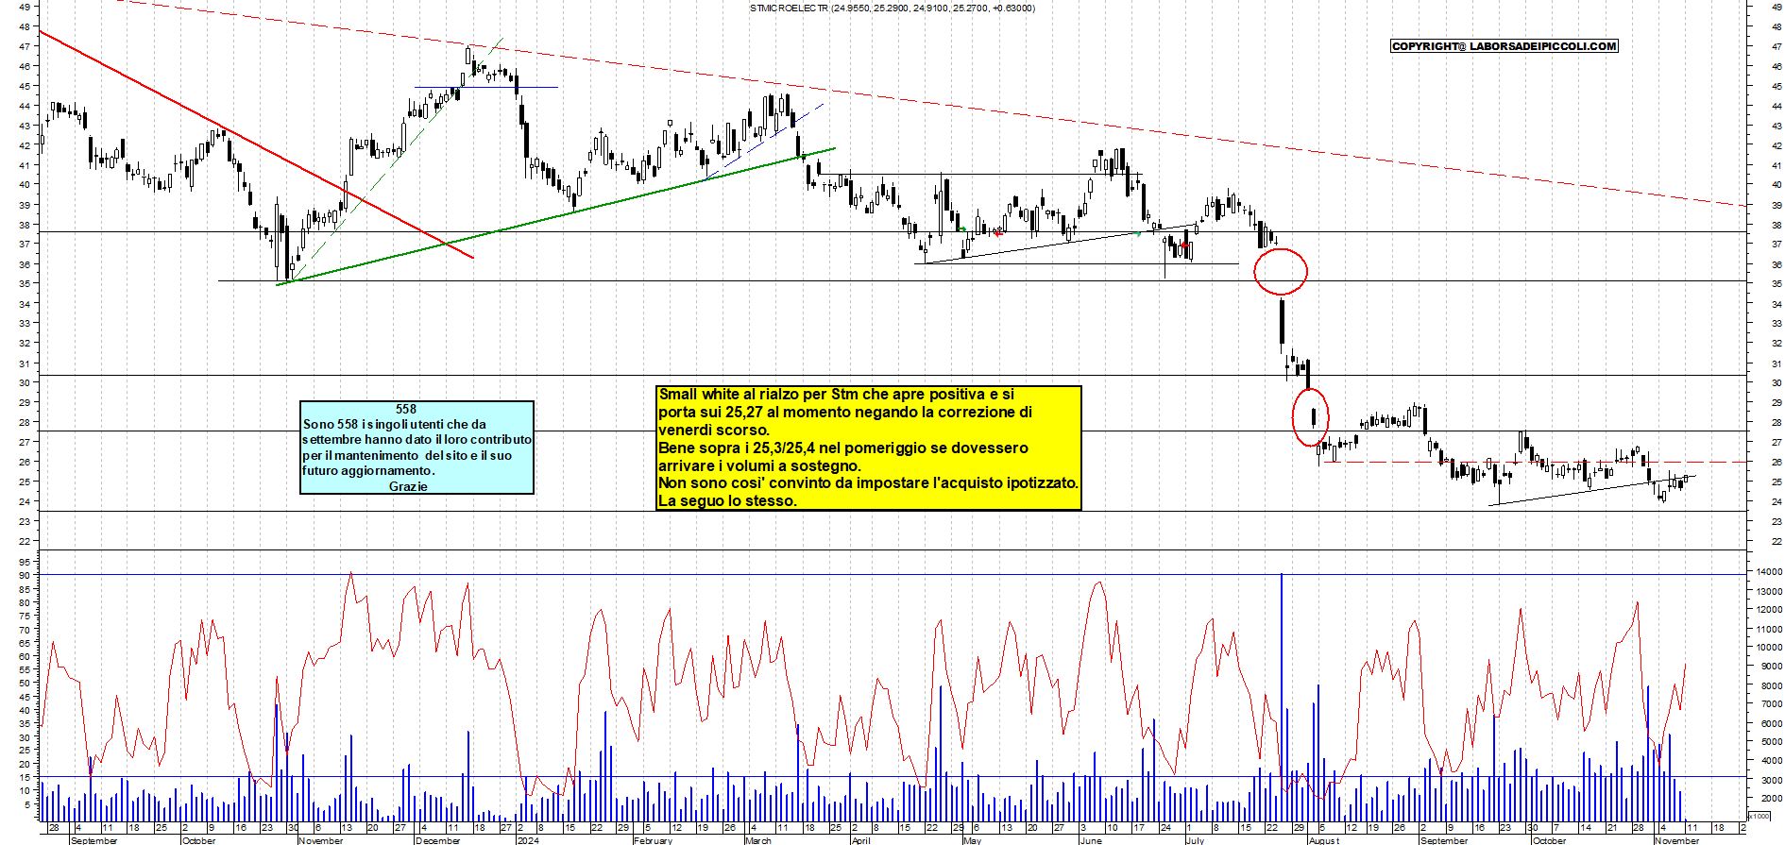Click the 95 oscillator scale value

point(25,562)
